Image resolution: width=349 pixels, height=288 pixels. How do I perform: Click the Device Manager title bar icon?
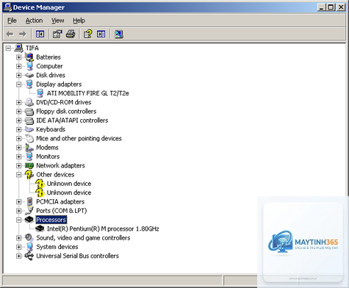point(7,7)
